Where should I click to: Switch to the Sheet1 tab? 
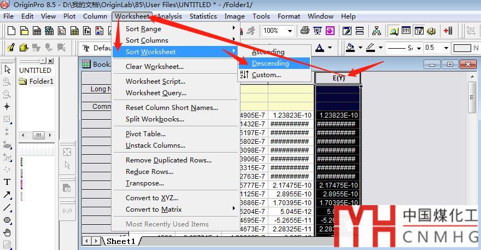point(121,241)
